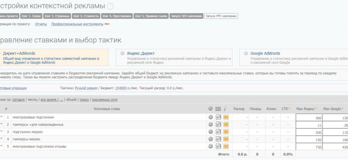The width and height of the screenshot is (348, 160).
Task: Switch to 'Запуск SEO кампании' tab
Action: (186, 16)
